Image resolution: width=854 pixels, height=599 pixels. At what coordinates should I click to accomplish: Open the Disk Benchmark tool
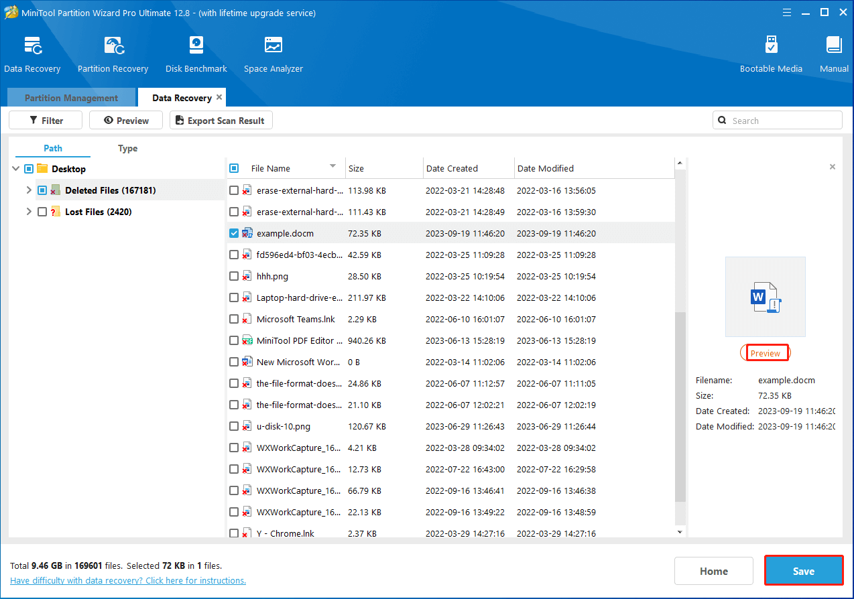pos(196,54)
